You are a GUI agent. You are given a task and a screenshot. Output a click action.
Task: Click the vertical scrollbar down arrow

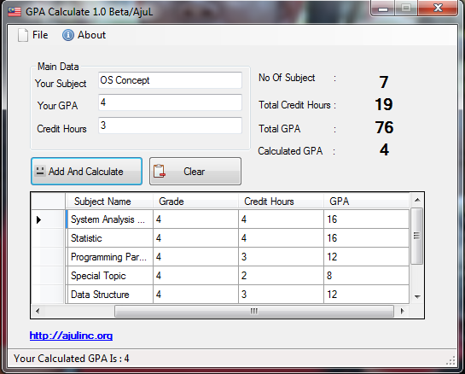(x=417, y=296)
